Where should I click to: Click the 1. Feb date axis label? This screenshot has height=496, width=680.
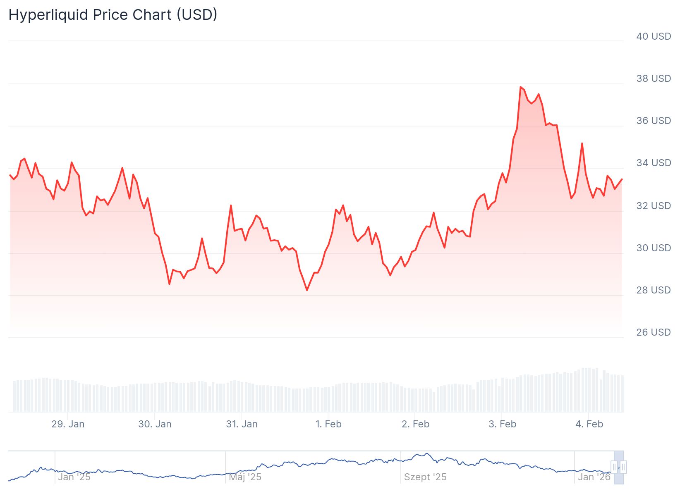pos(328,424)
